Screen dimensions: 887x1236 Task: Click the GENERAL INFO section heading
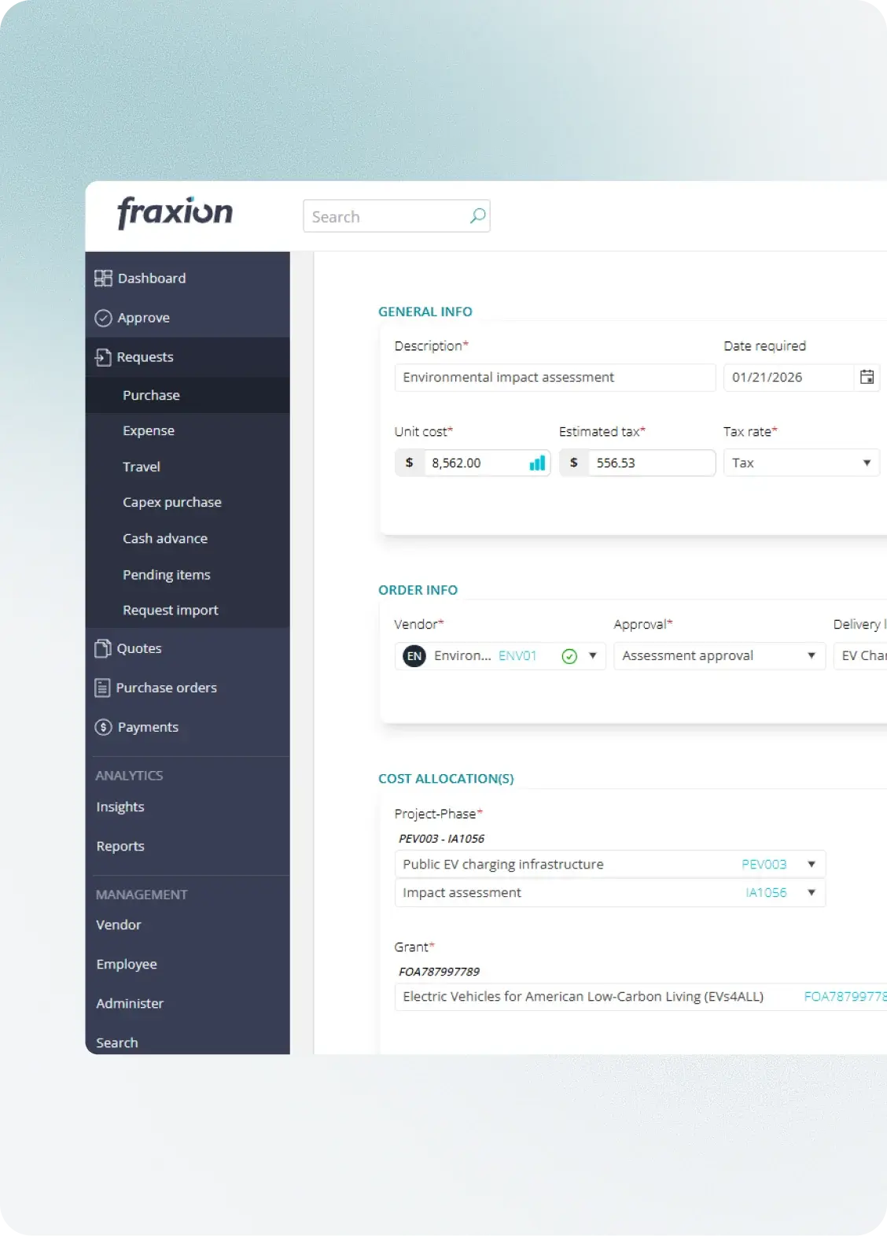[x=425, y=312]
